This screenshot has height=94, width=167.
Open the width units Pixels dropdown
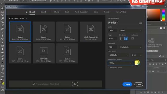[131, 31]
